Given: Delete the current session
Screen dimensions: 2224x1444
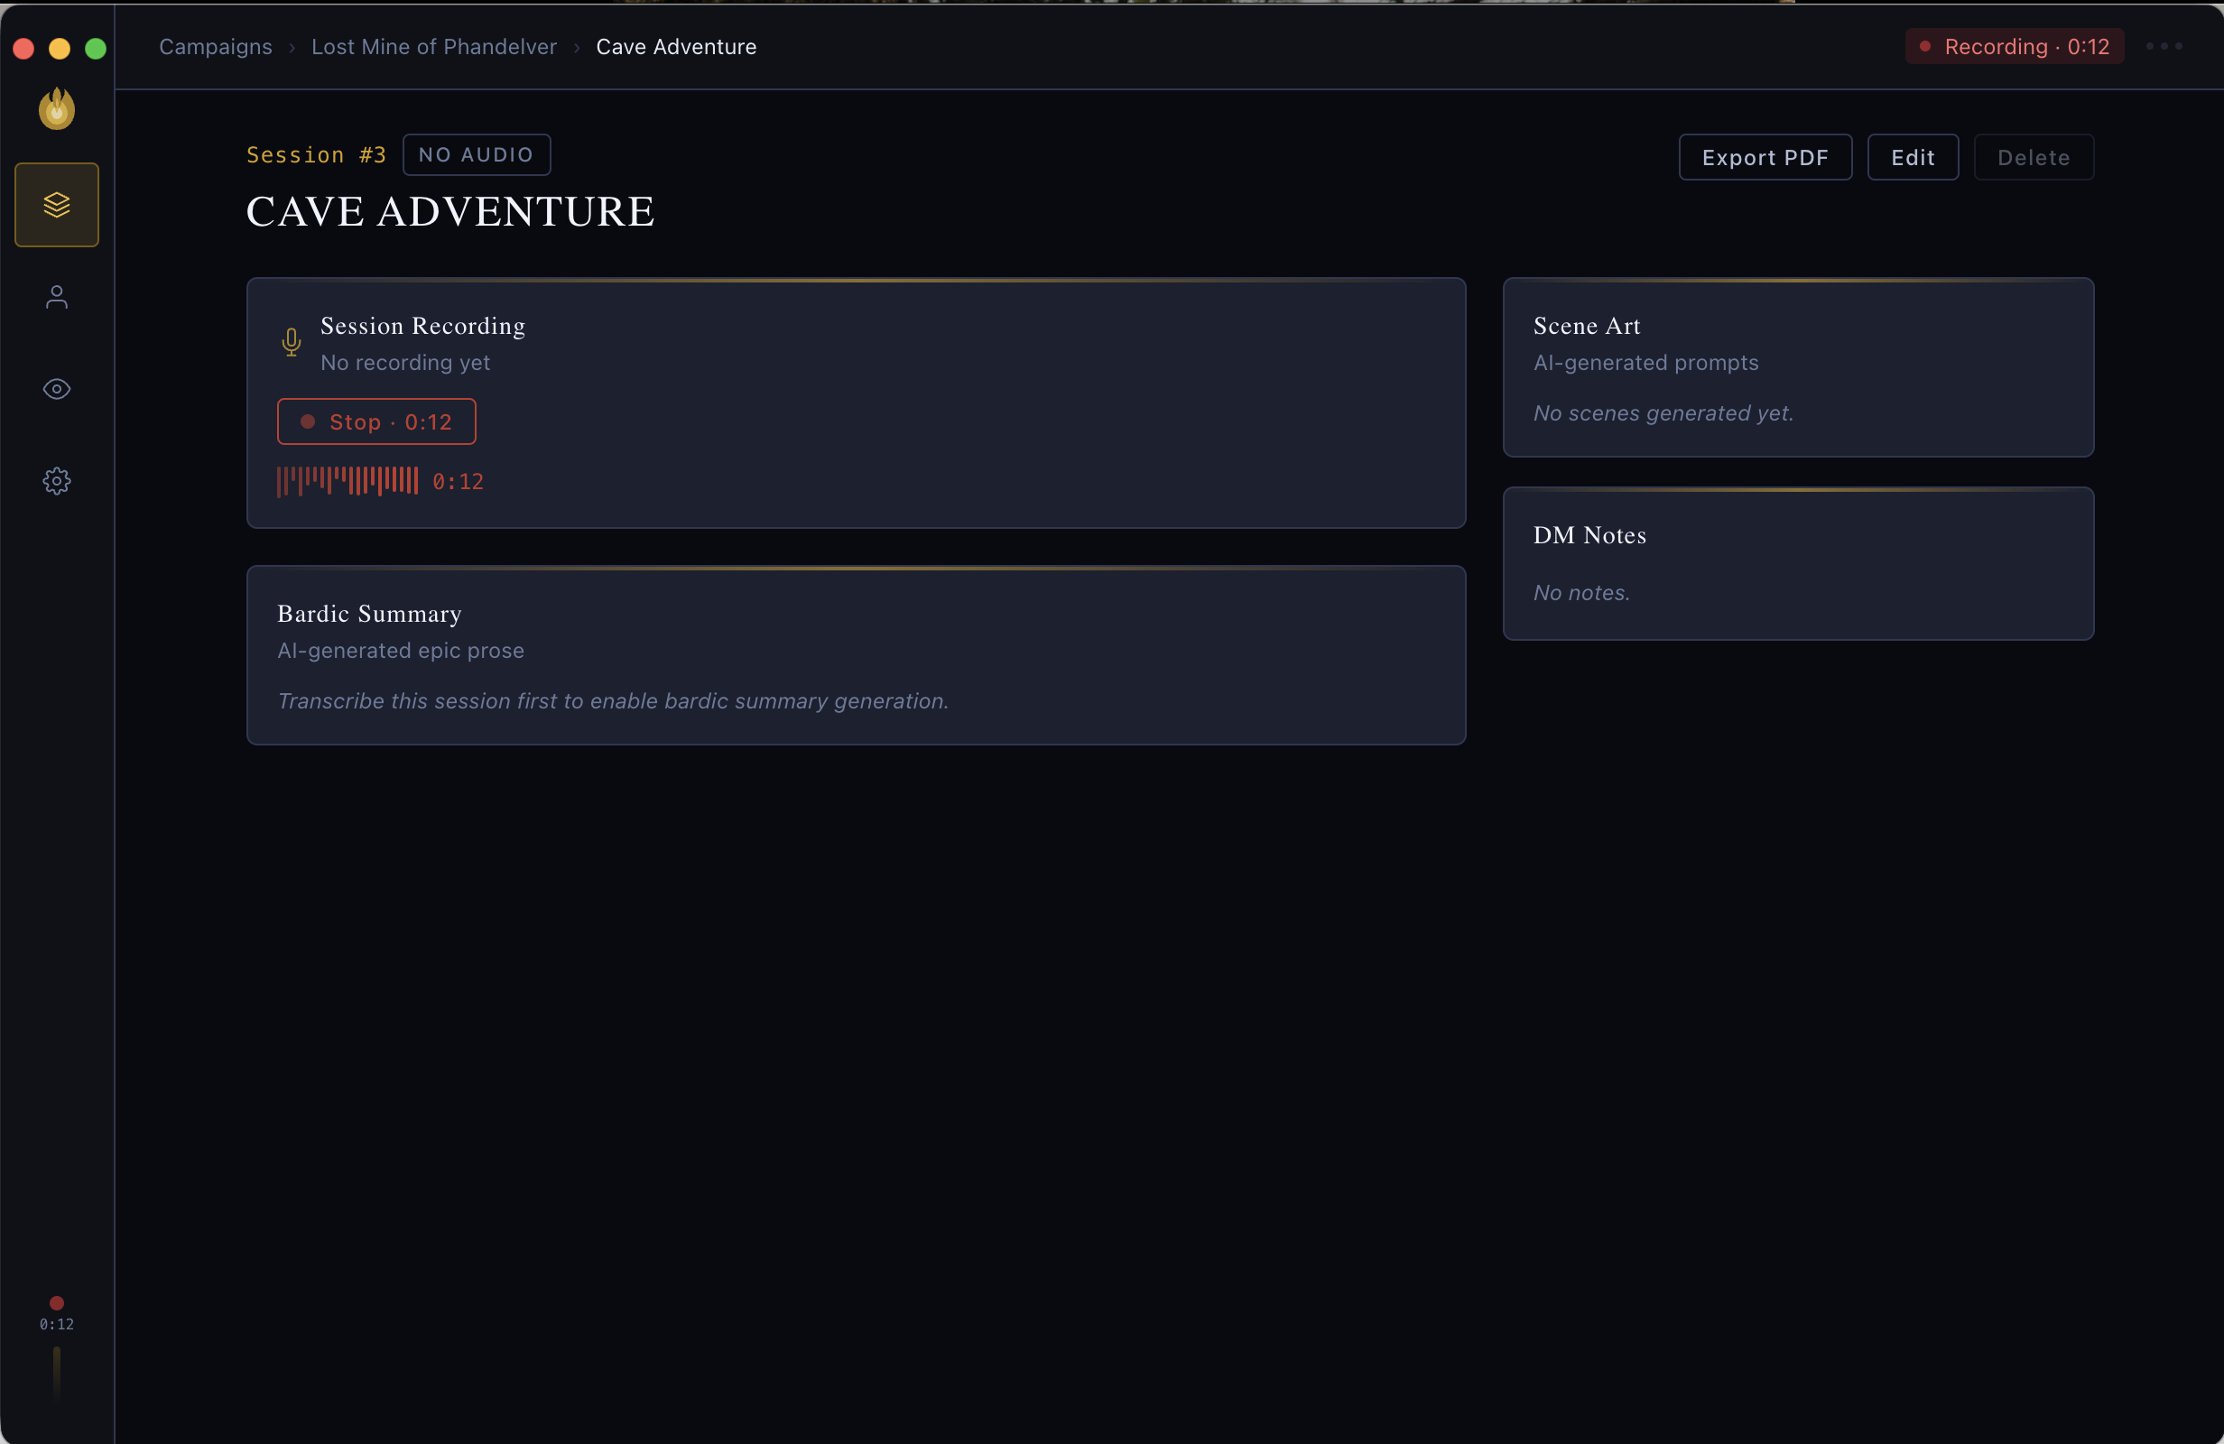Looking at the screenshot, I should (2034, 157).
